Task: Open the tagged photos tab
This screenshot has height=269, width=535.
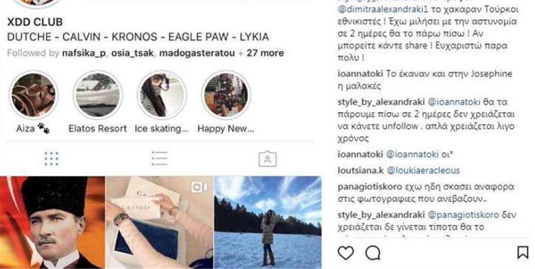Action: pyautogui.click(x=267, y=159)
